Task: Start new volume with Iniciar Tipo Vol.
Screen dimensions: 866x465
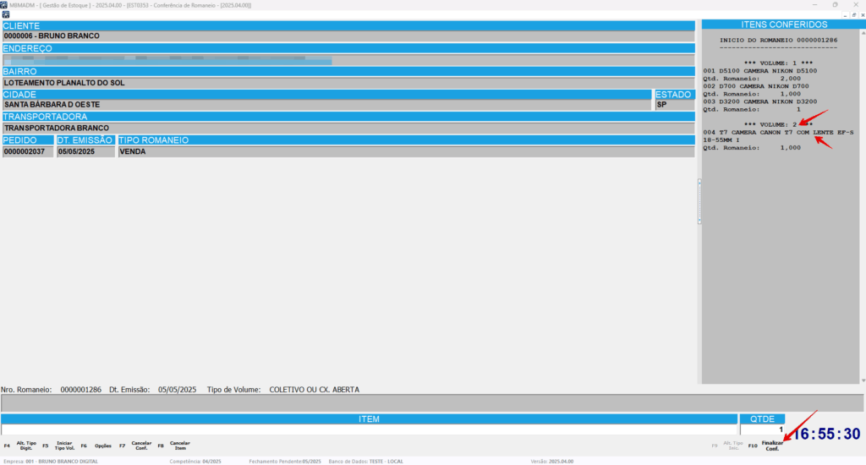Action: 58,446
